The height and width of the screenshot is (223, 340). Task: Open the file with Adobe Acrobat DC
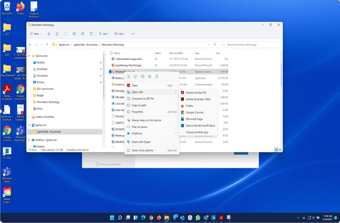click(x=198, y=93)
